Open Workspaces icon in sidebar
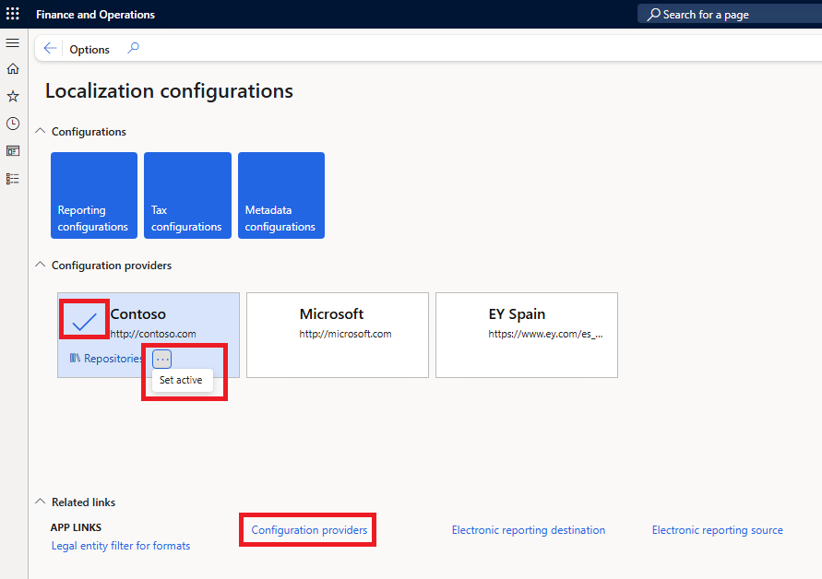The width and height of the screenshot is (822, 579). [13, 150]
